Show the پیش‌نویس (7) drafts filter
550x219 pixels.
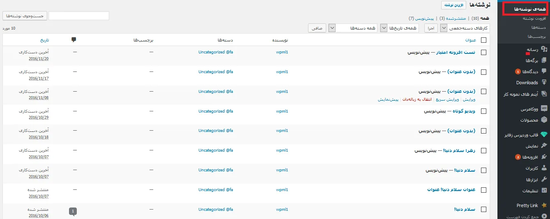point(421,18)
